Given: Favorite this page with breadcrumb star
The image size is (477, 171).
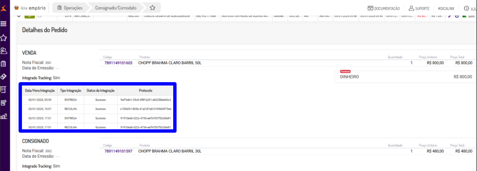Looking at the screenshot, I should [x=153, y=8].
